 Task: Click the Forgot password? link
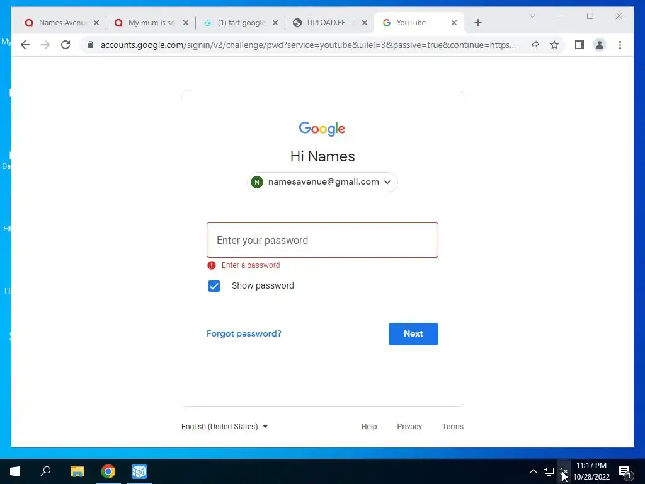(x=244, y=334)
